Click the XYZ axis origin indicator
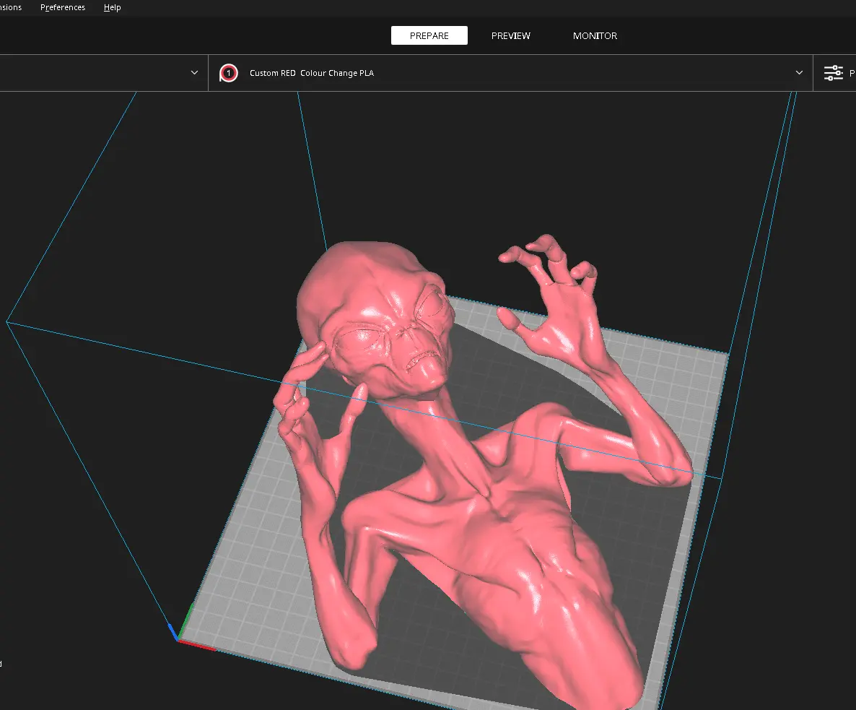This screenshot has width=856, height=710. (178, 638)
